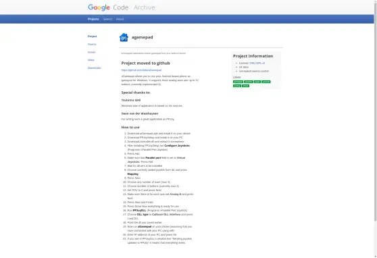Click the green joystick label
377x258 pixels.
pos(249,82)
